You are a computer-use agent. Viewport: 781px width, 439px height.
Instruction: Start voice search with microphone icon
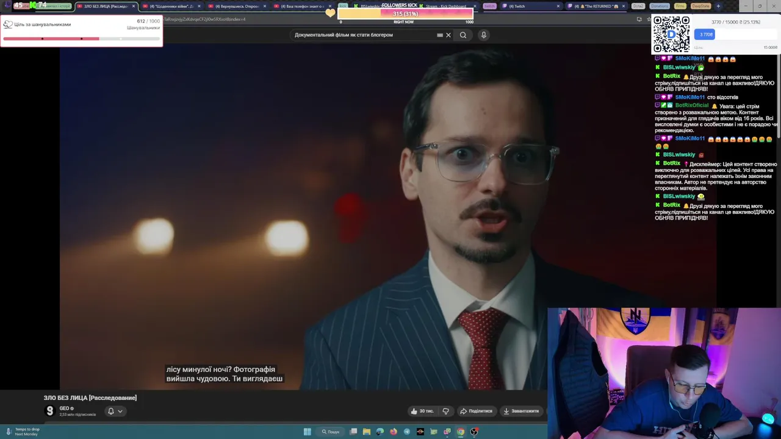(x=483, y=35)
